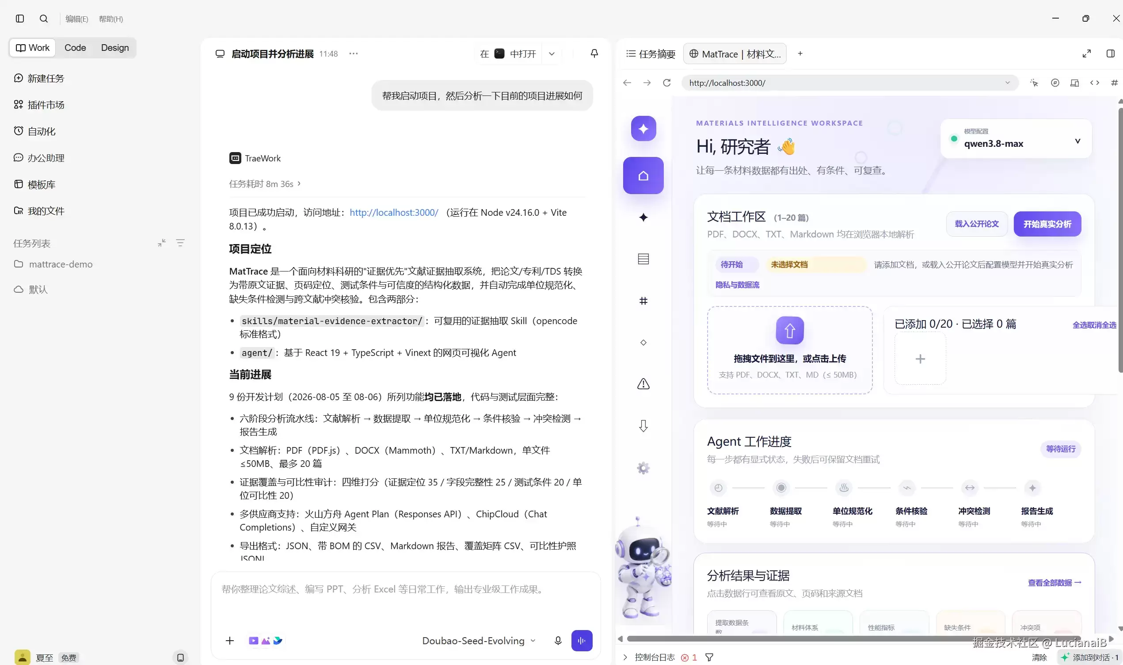This screenshot has height=665, width=1123.
Task: Open the media tools icon group
Action: (266, 640)
